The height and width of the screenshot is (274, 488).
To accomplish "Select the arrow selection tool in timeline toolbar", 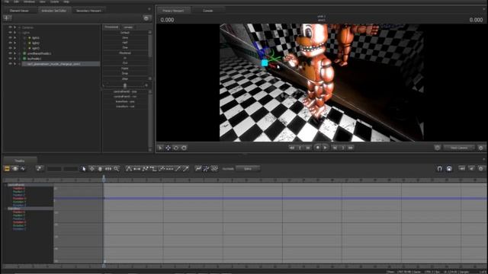I will click(84, 169).
